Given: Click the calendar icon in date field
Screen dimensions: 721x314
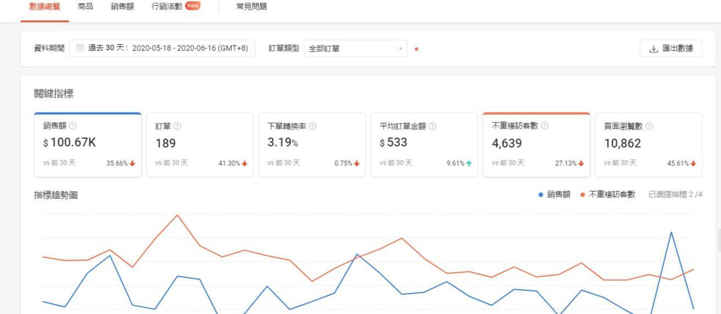Looking at the screenshot, I should tap(80, 48).
